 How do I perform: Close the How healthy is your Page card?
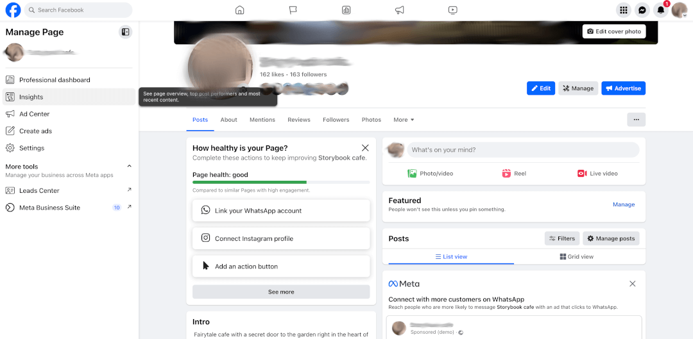365,148
